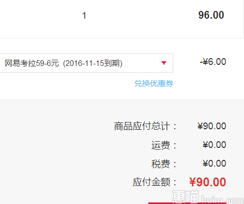The width and height of the screenshot is (244, 204).
Task: Click the shipping fee ¥0.00 value
Action: (214, 145)
